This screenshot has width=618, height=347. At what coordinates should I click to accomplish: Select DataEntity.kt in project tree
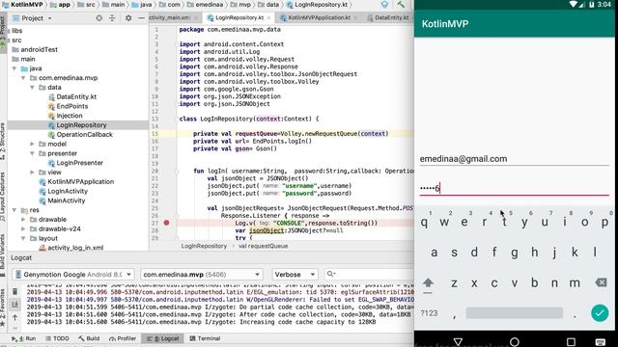click(76, 96)
